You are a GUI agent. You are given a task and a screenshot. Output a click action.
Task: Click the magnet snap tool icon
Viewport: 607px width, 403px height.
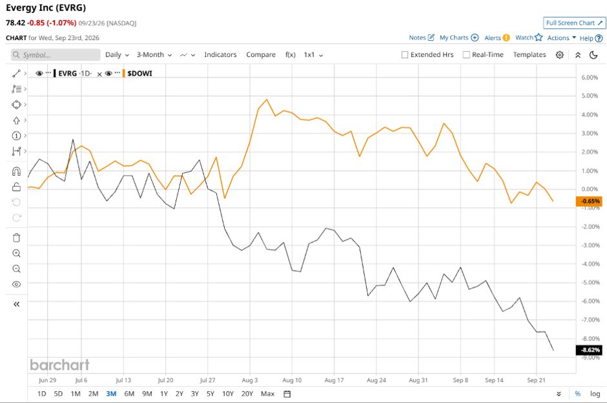coord(16,171)
